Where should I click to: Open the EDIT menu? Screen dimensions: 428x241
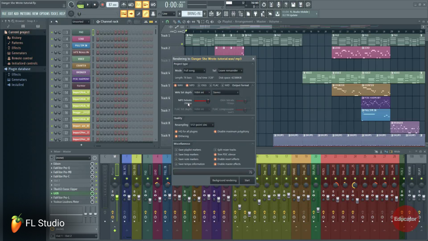click(x=10, y=14)
